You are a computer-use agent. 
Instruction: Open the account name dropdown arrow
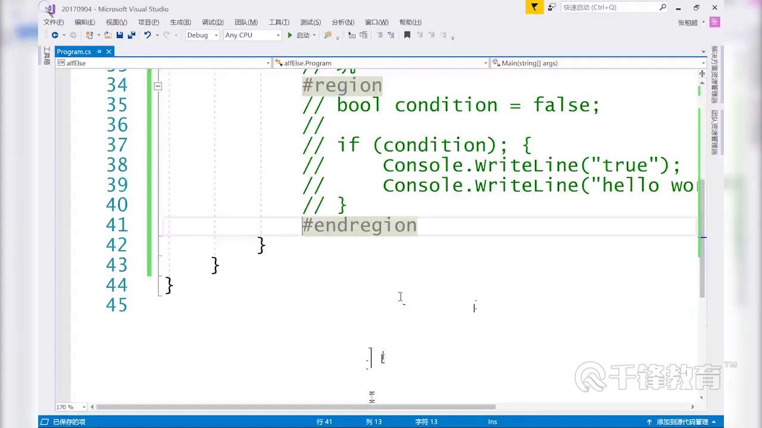[x=703, y=23]
